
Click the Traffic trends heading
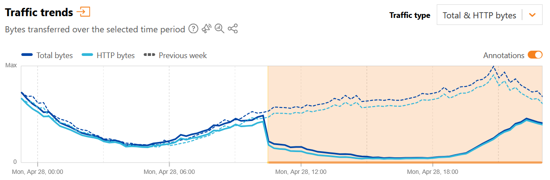[x=39, y=12]
